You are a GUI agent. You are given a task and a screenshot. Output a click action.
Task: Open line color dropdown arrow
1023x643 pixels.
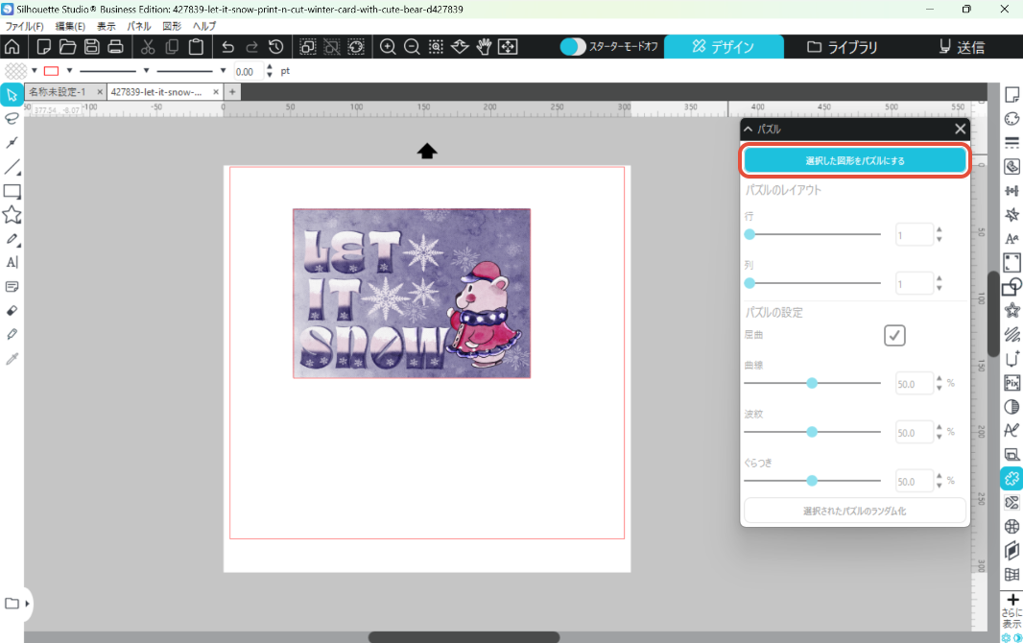coord(69,70)
